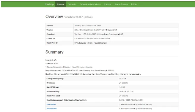
Task: Click the 'Cluster ID:' row label
Action: [51, 39]
